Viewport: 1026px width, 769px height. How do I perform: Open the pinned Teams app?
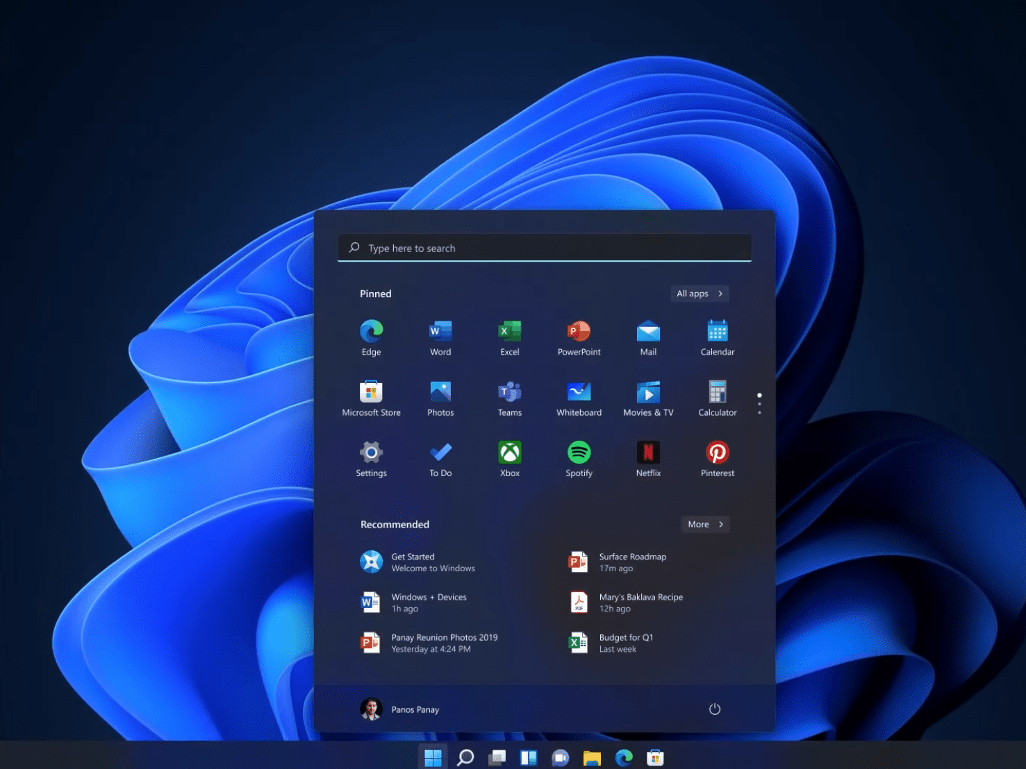pyautogui.click(x=510, y=398)
